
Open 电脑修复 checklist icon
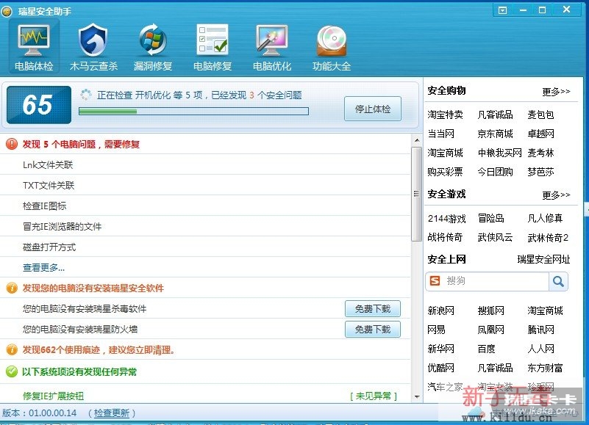213,40
